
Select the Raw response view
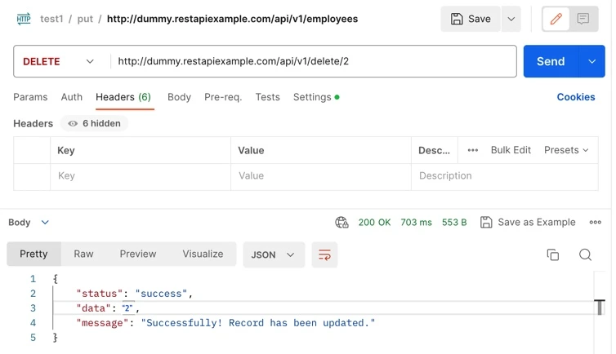(x=83, y=254)
